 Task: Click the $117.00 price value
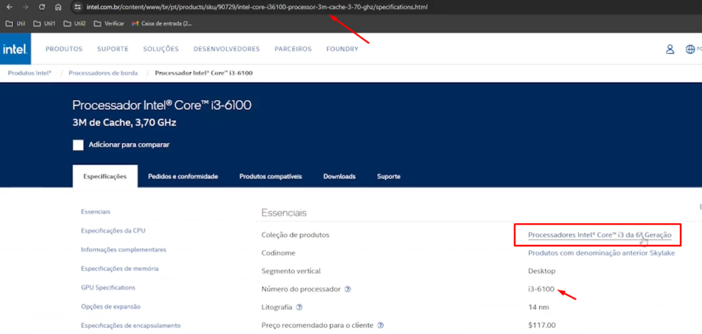(x=542, y=326)
